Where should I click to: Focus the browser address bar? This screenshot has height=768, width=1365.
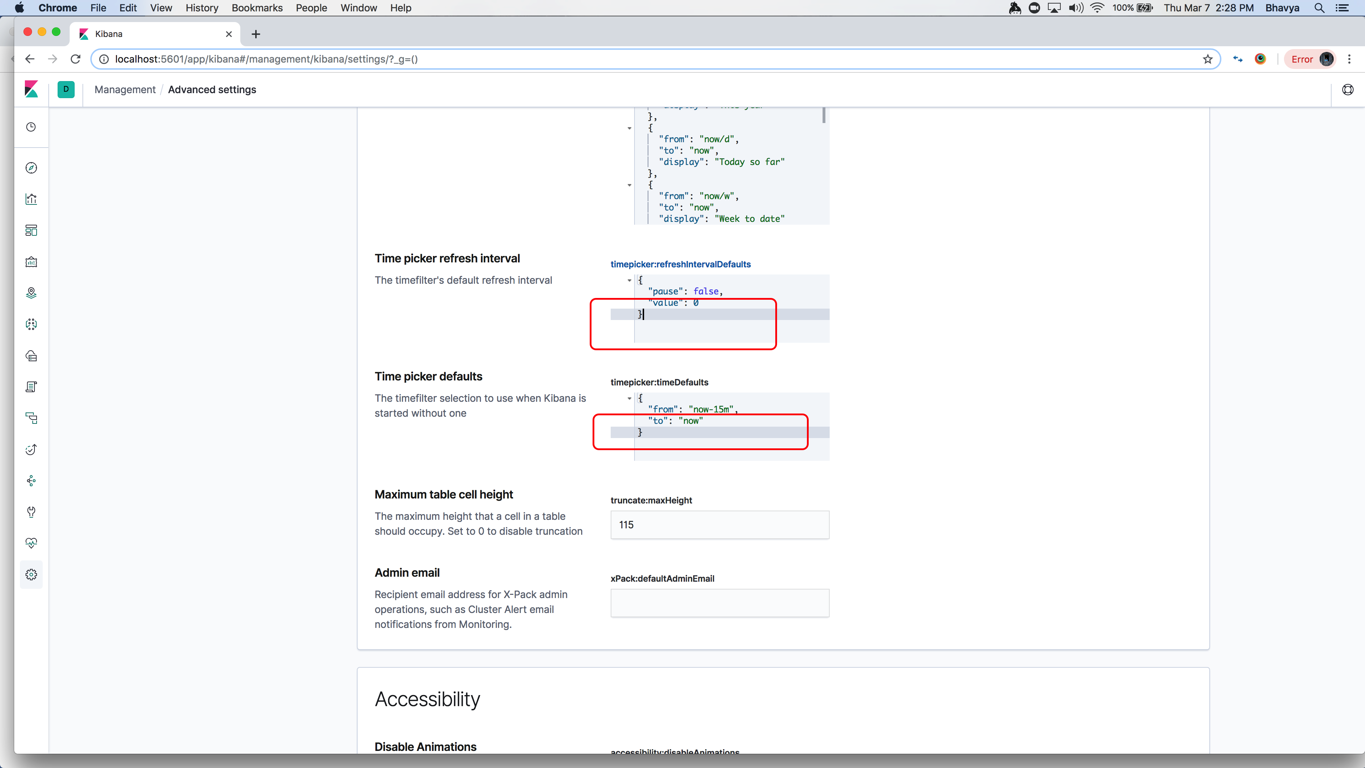655,59
